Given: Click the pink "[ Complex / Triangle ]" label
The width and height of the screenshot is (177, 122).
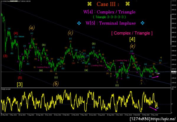Looking at the screenshot, I should [x=132, y=33].
